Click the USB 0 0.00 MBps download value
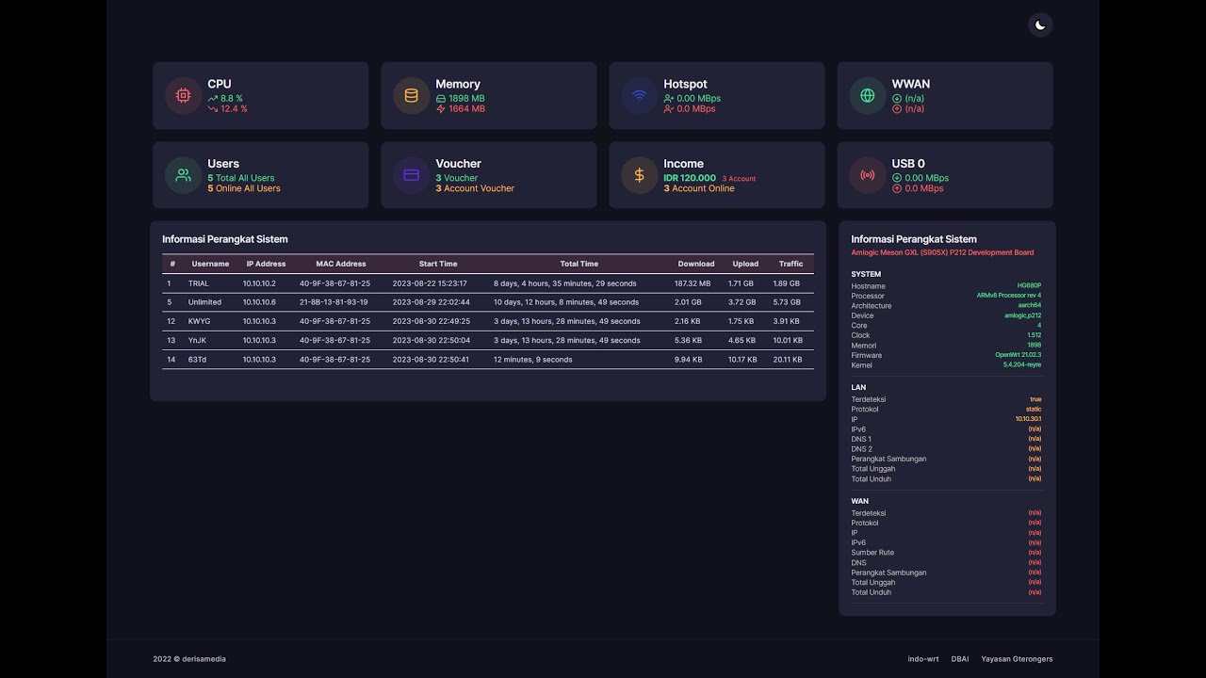 click(921, 178)
